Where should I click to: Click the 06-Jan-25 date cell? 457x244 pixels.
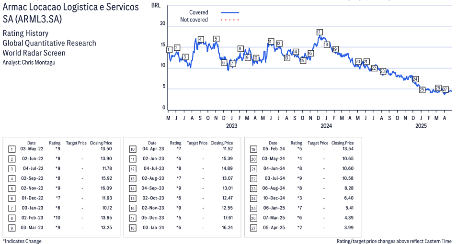tap(274, 208)
